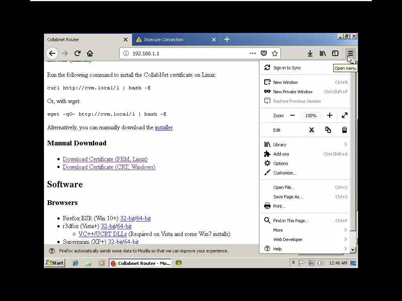This screenshot has width=402, height=301.
Task: Toggle the sidebar view
Action: click(335, 53)
